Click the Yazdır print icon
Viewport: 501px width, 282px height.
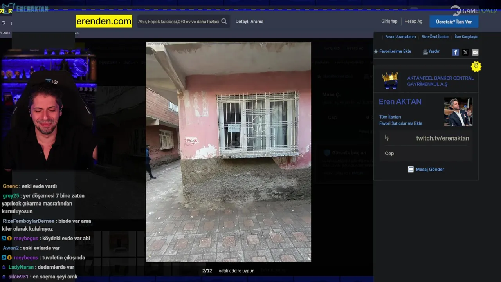425,52
